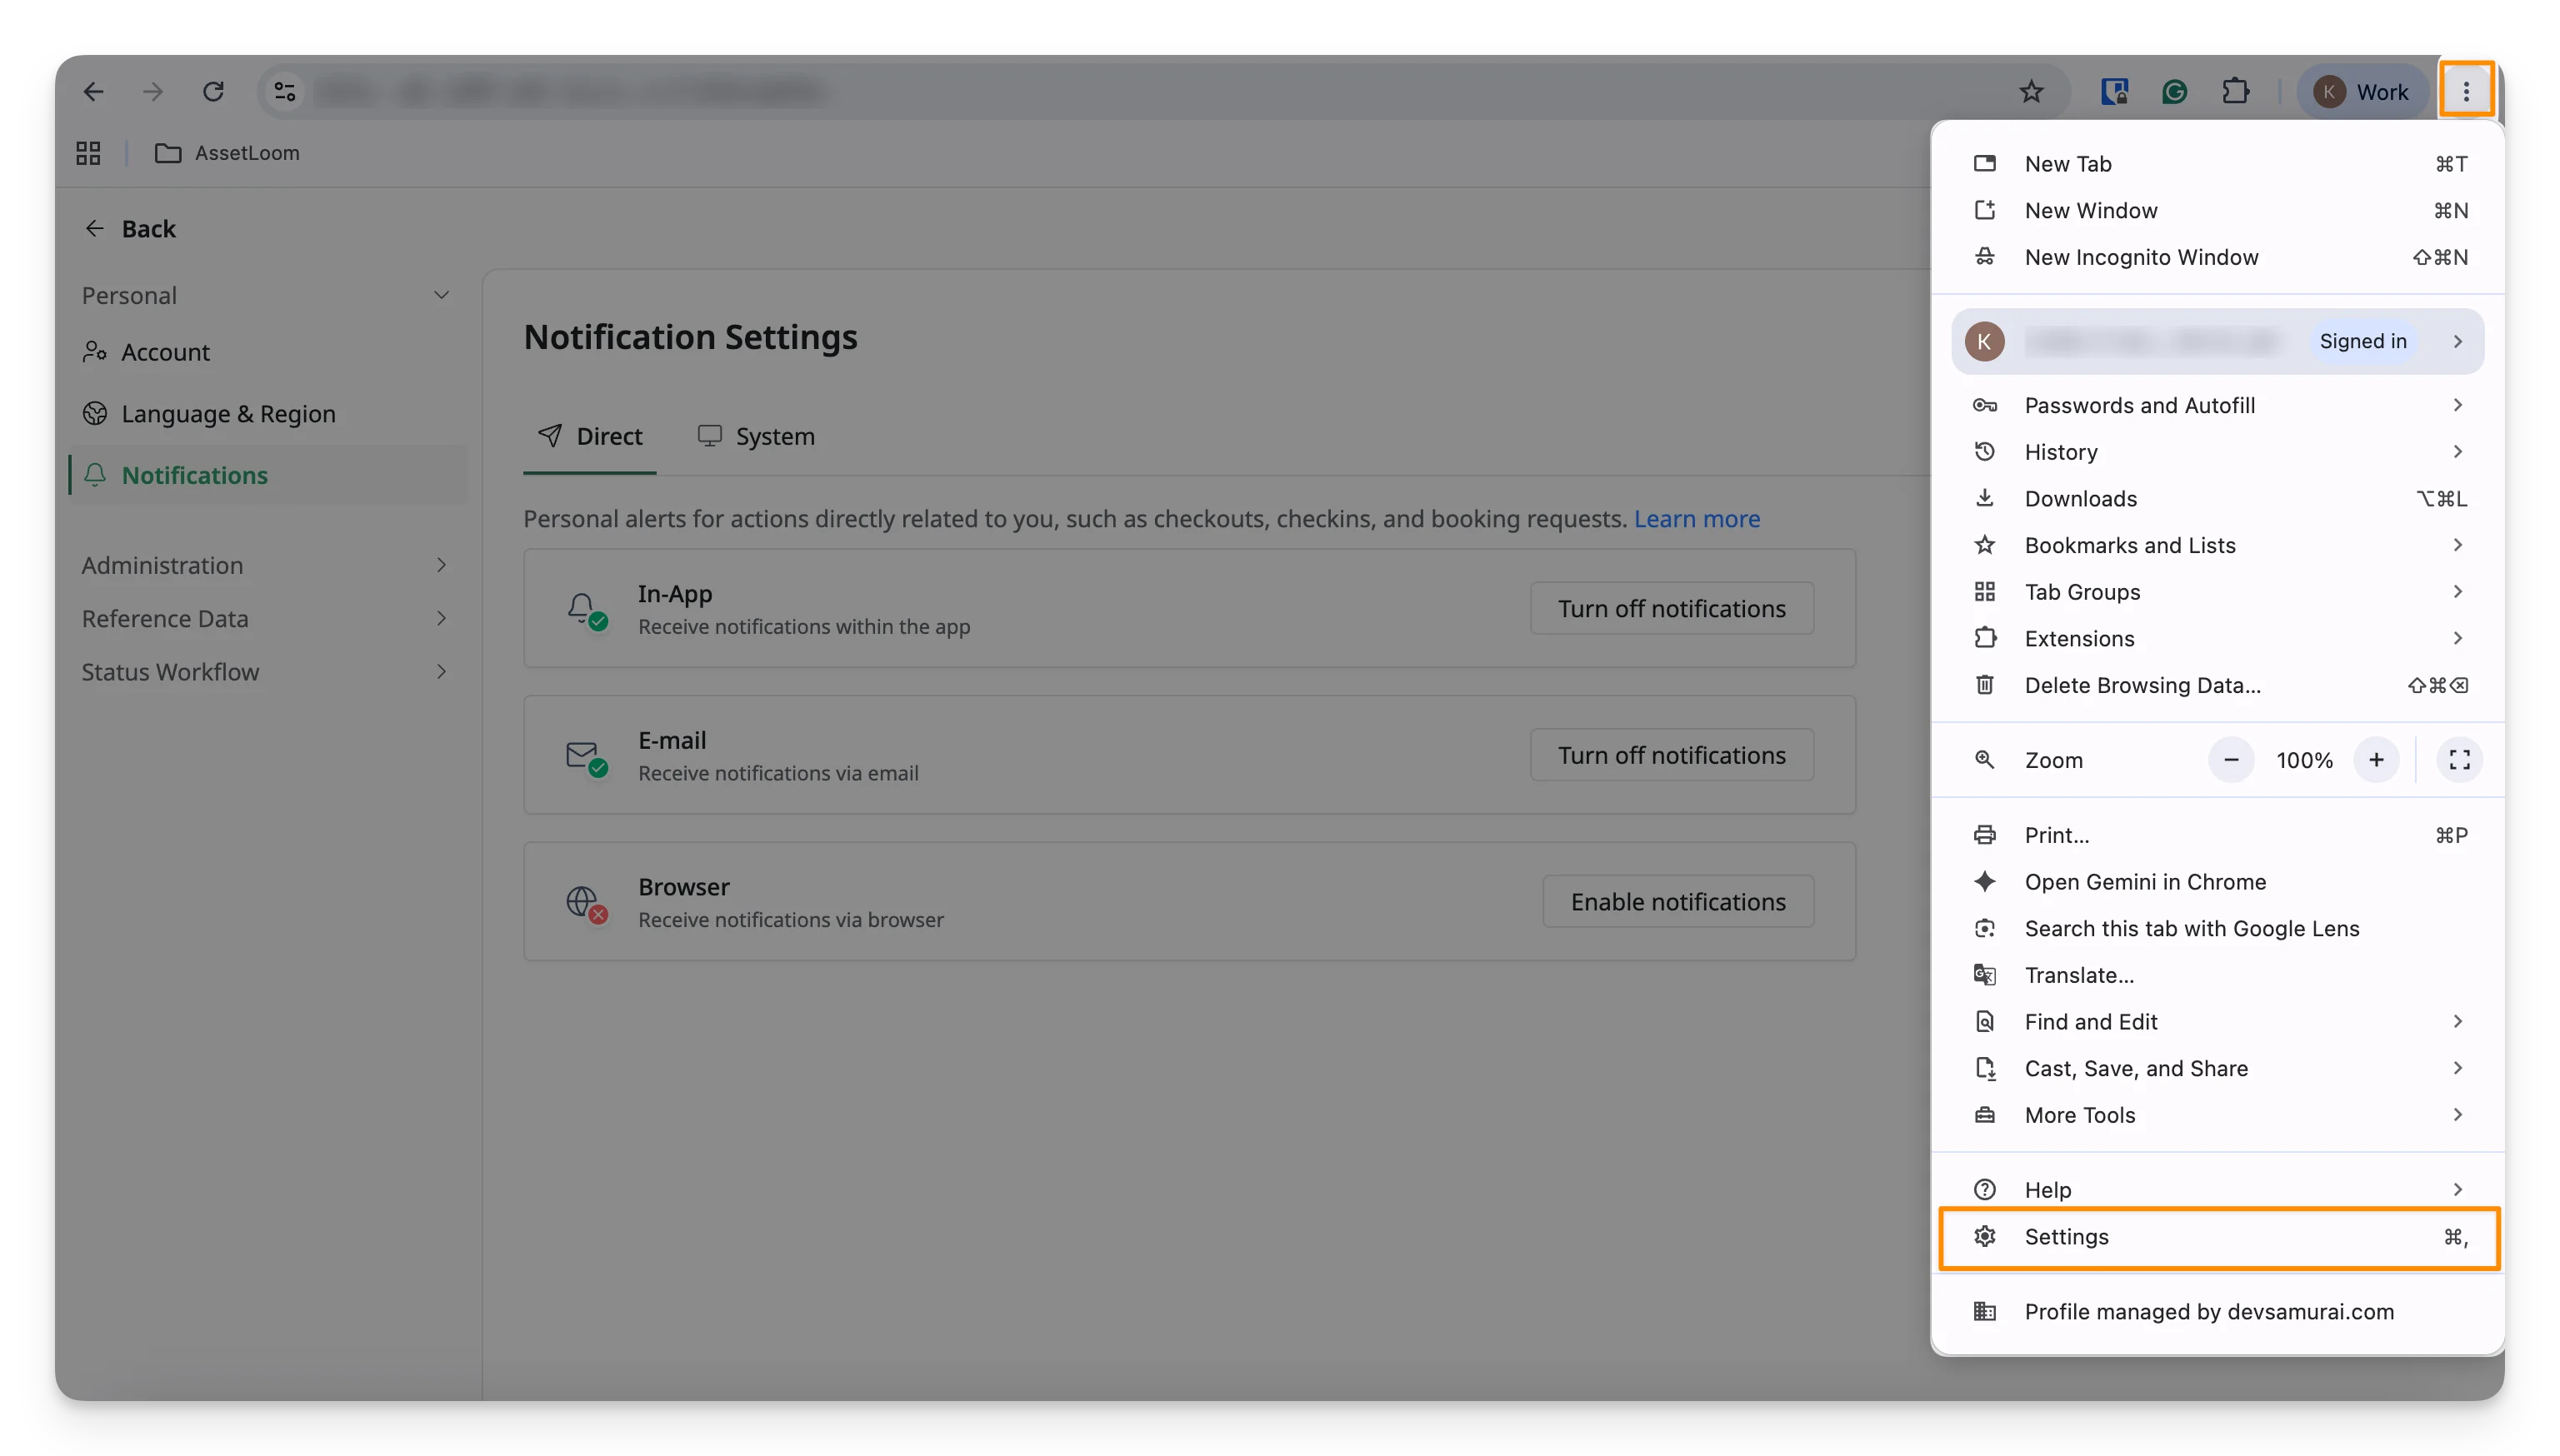Expand the Status Workflow section
Screen dimensions: 2560x1456
click(266, 671)
